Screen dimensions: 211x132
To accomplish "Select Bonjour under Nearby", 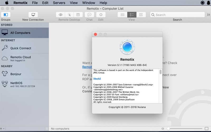I will coord(24,74).
